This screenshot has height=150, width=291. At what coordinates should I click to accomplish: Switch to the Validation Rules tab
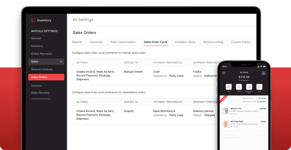pyautogui.click(x=185, y=42)
